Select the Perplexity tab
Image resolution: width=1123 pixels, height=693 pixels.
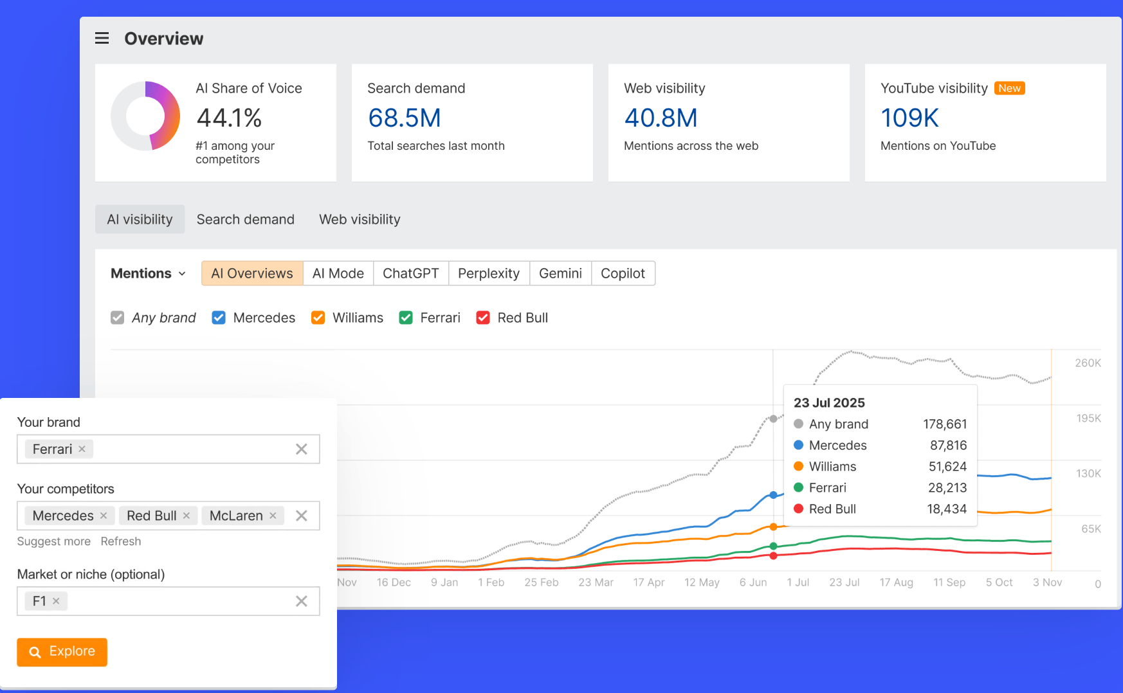coord(489,273)
